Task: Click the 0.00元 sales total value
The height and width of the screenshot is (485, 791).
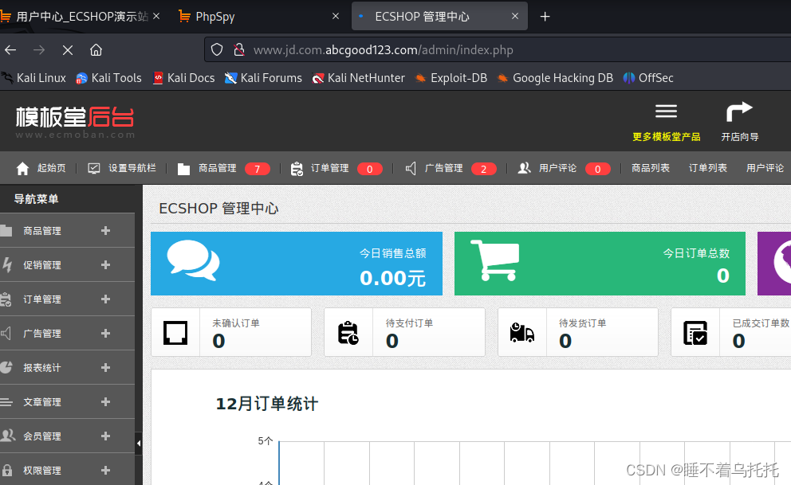Action: [x=392, y=278]
